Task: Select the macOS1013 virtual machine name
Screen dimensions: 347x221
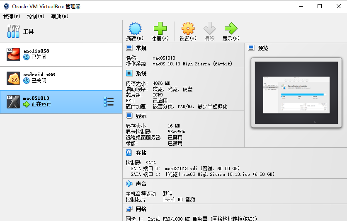Action: point(36,98)
